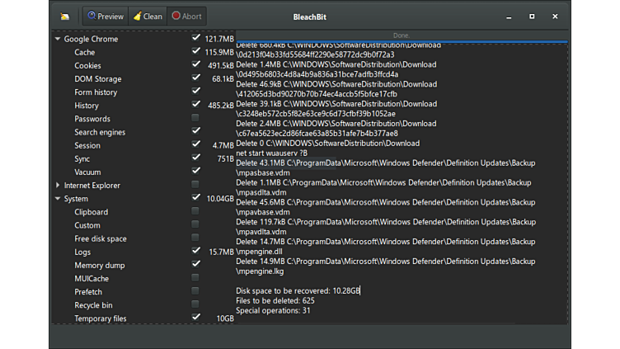Minimize the BleachBit window
Viewport: 620px width, 349px height.
click(508, 17)
